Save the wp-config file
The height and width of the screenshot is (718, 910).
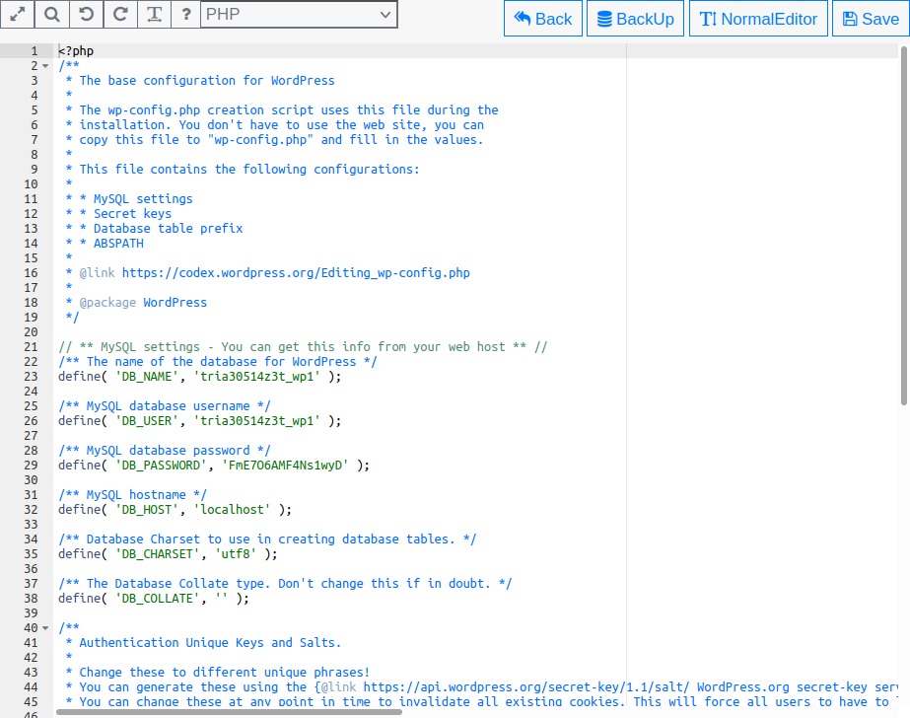coord(870,19)
